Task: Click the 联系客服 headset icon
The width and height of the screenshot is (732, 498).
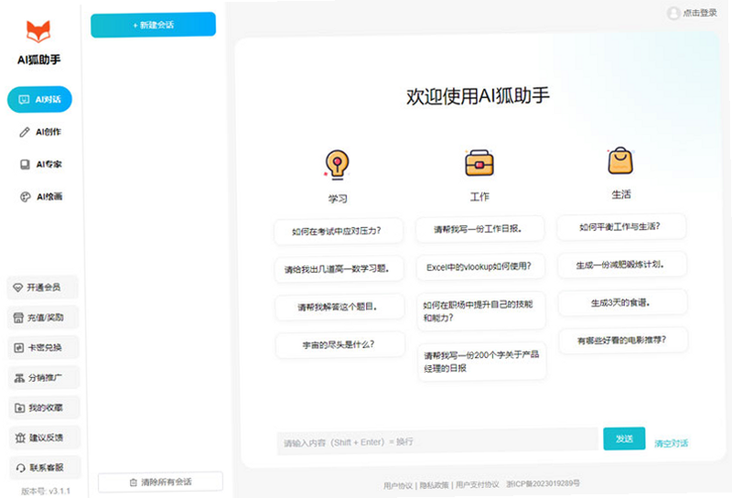Action: pos(20,468)
